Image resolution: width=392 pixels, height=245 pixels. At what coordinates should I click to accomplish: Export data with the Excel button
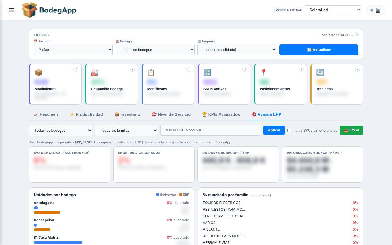click(x=351, y=130)
